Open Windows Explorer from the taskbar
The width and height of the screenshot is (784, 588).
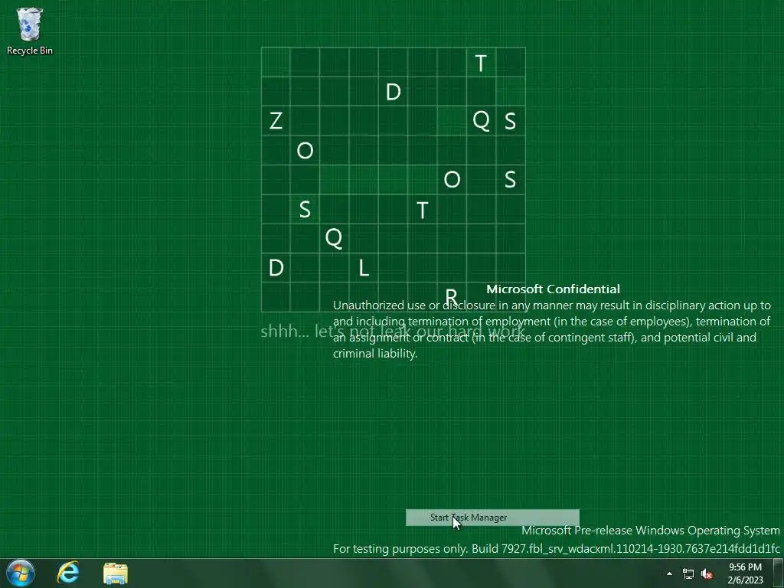116,573
